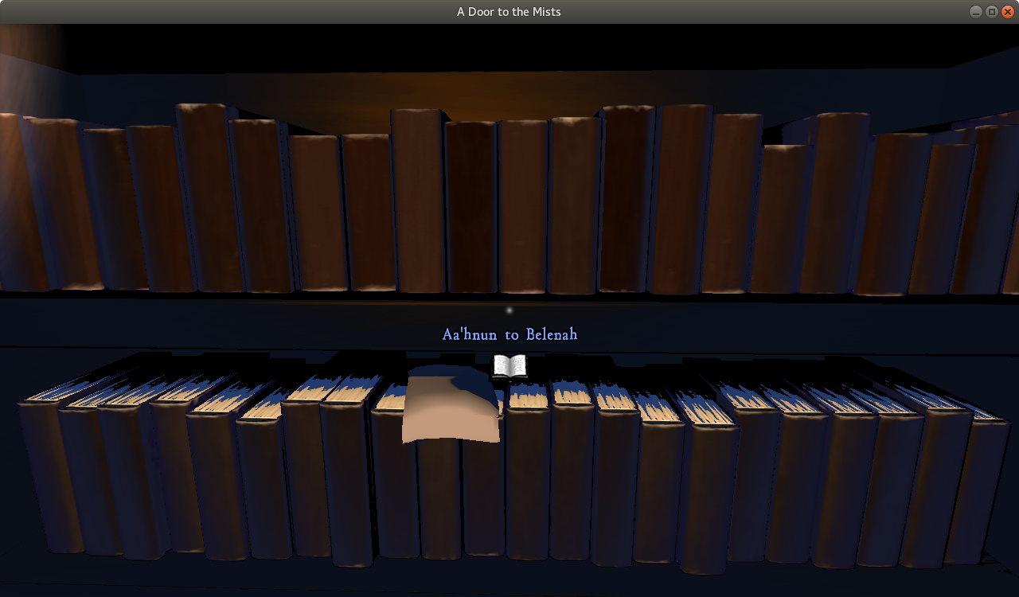Click the "Aa'hnun to Belenah" book label
The image size is (1019, 597).
[x=509, y=334]
